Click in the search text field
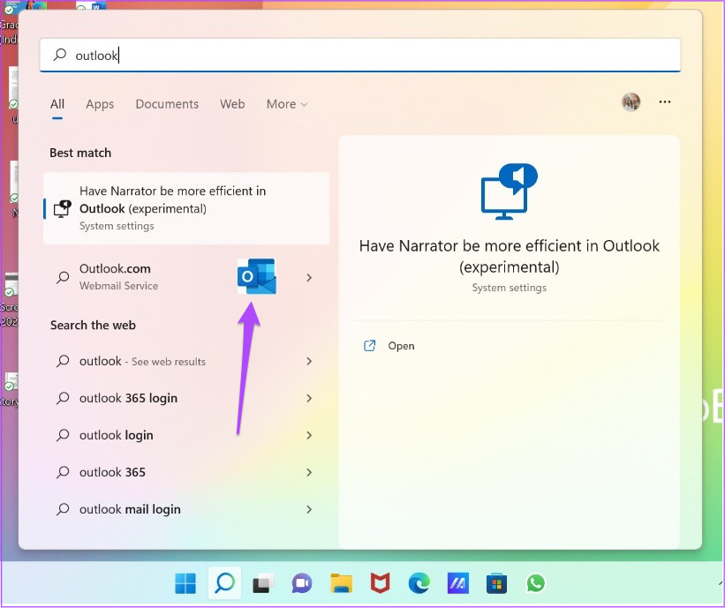This screenshot has width=725, height=608. click(360, 55)
